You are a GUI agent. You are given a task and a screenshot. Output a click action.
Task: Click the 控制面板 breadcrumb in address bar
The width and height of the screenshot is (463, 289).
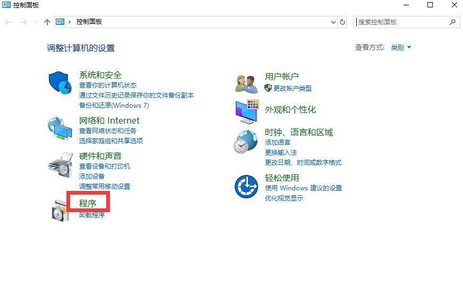tap(89, 22)
